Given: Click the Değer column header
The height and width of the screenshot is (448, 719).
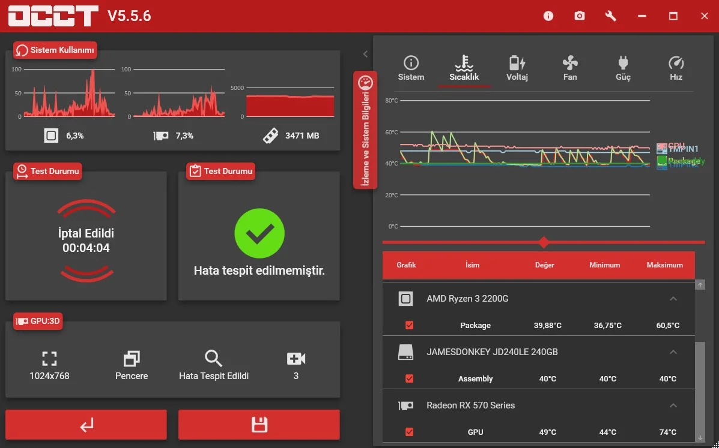Looking at the screenshot, I should 544,265.
